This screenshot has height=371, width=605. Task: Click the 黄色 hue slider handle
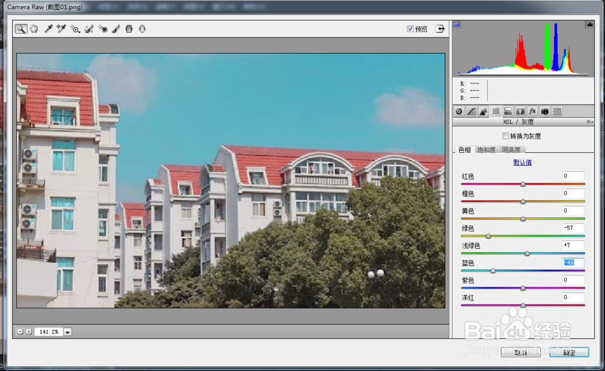pos(523,219)
